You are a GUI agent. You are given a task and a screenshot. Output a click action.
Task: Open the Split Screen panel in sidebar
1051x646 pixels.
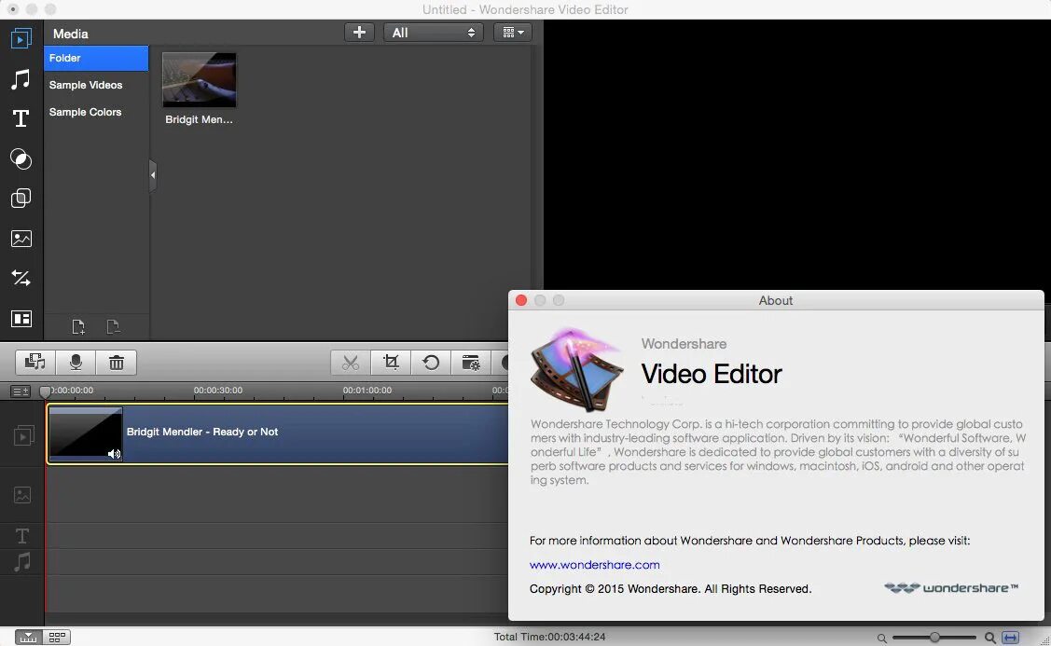21,319
